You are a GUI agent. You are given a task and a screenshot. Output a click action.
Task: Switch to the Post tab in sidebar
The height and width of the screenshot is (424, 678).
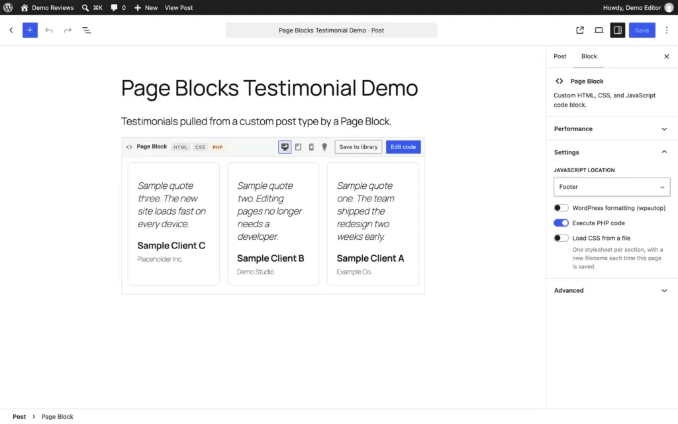click(x=559, y=56)
